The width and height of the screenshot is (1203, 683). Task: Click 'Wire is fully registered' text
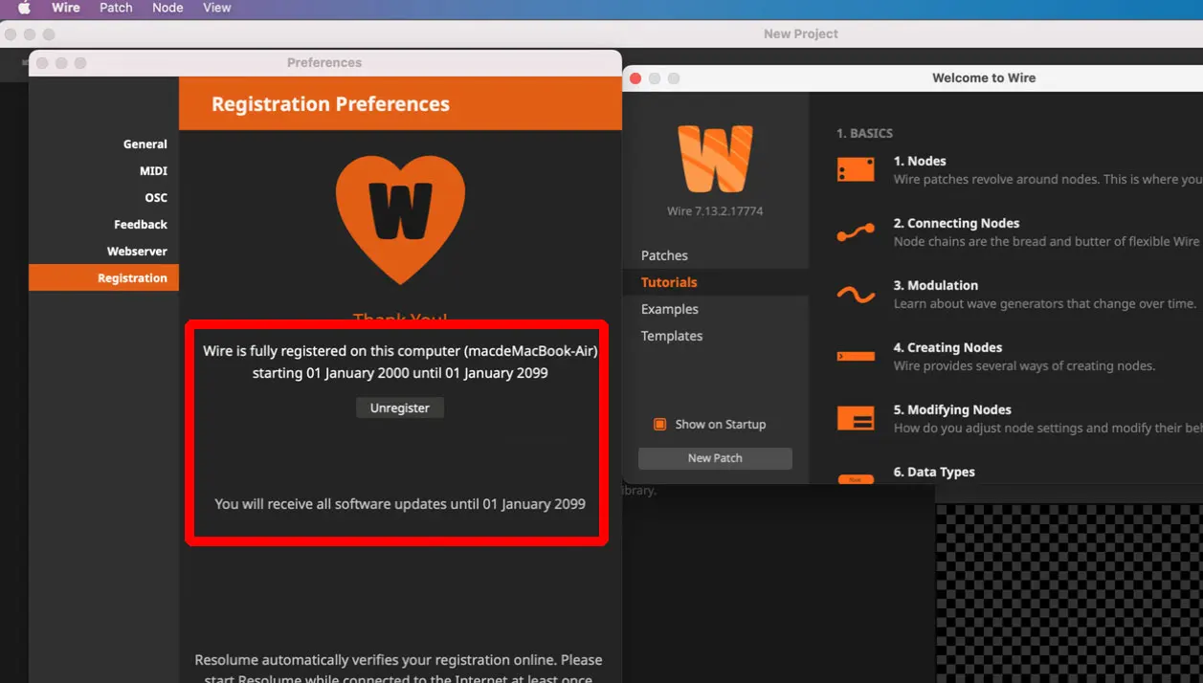[400, 351]
